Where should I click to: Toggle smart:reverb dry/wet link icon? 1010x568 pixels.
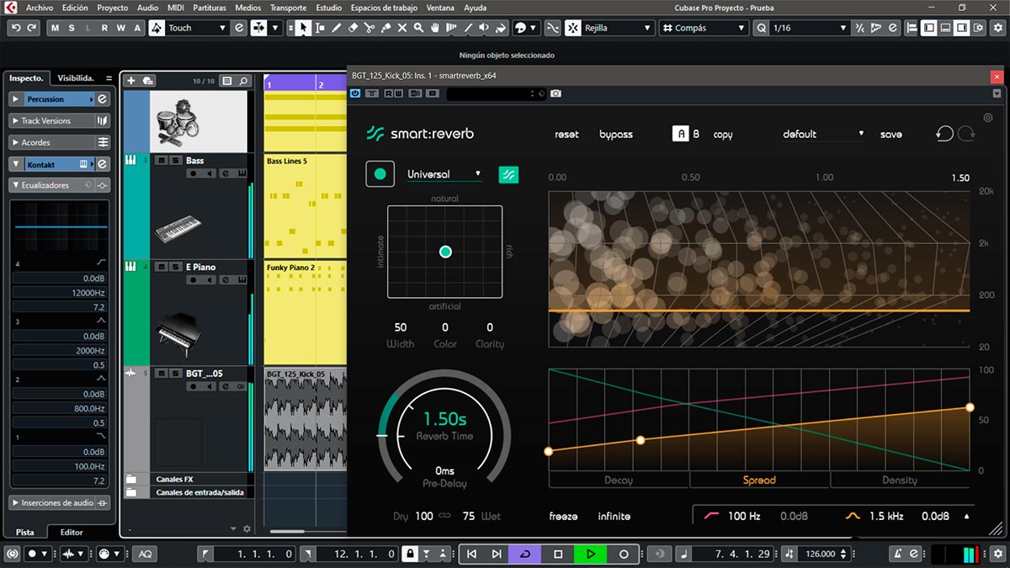[x=445, y=516]
